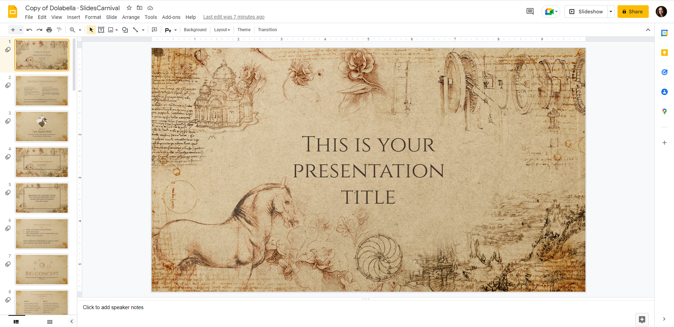
Task: Insert a shape
Action: (x=125, y=30)
